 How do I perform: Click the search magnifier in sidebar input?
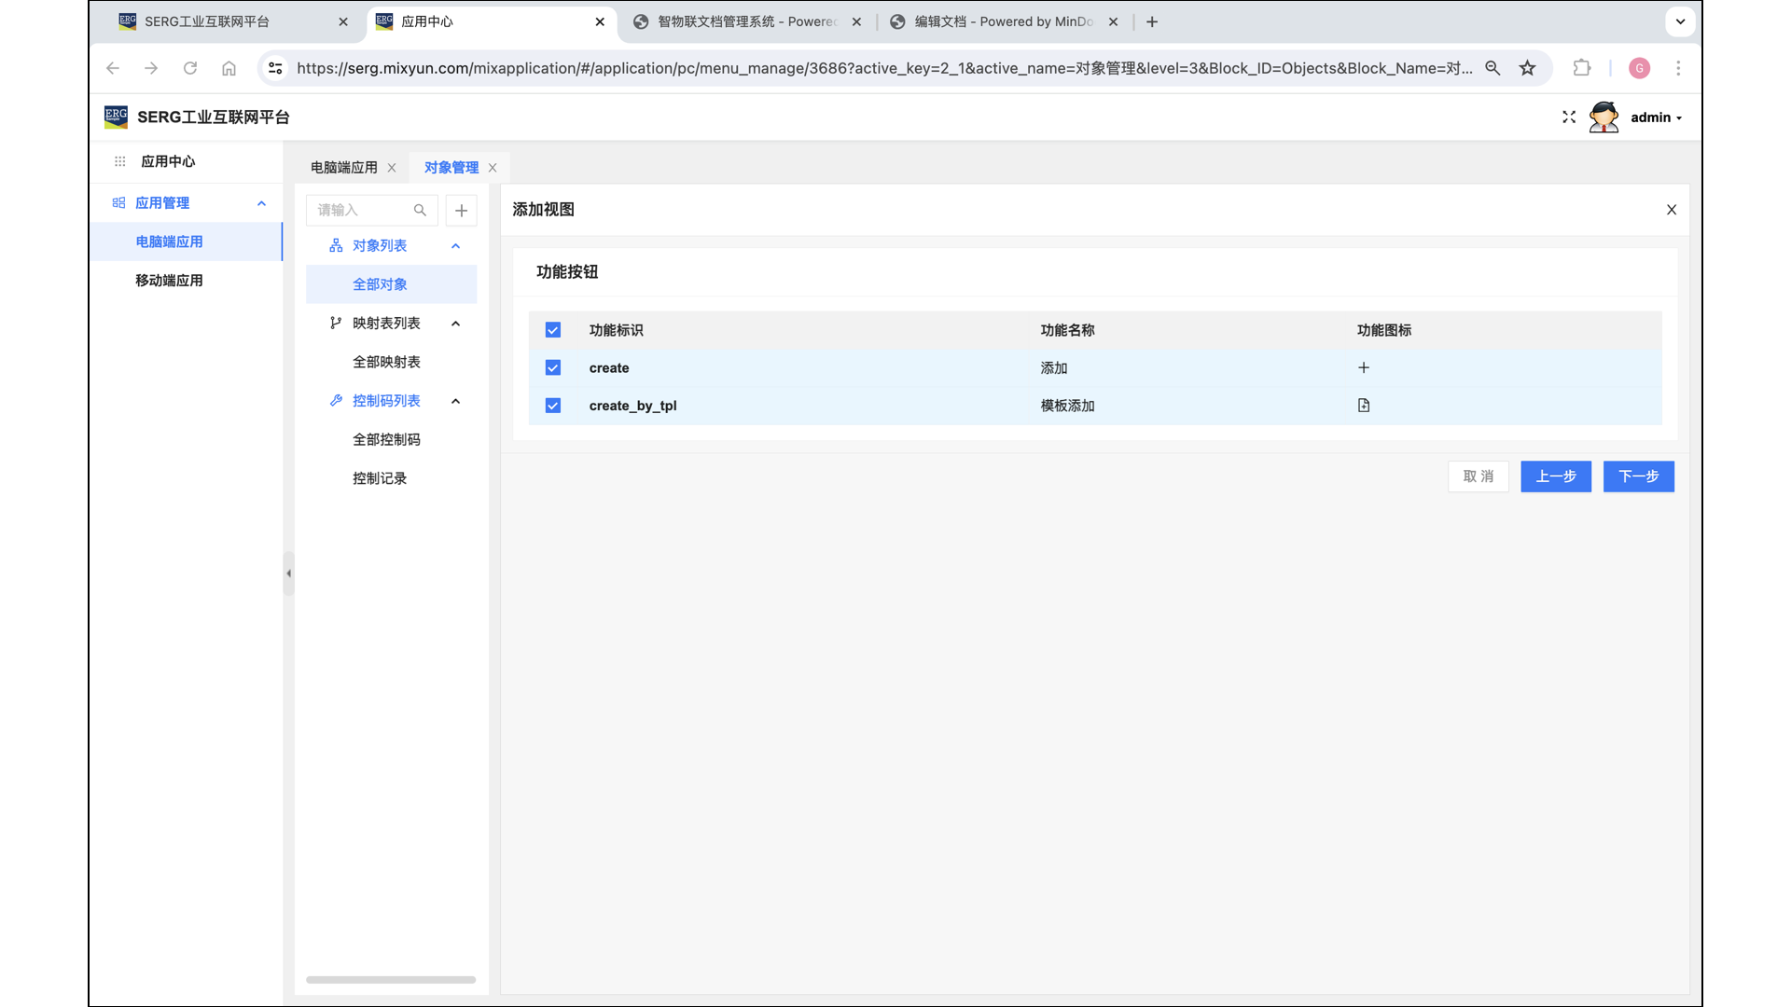tap(420, 211)
